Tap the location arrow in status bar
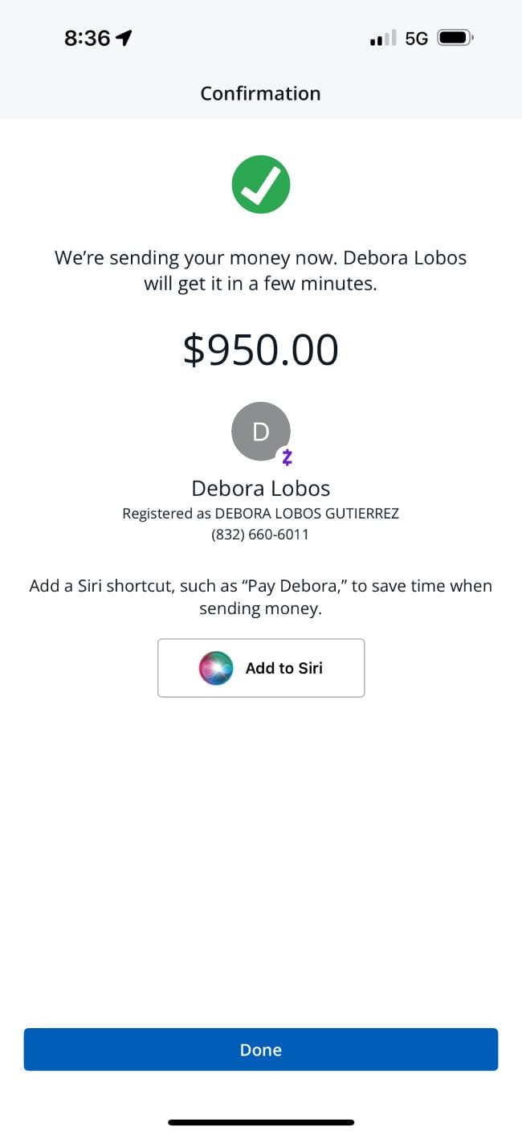Screen dimensions: 522x1135 point(124,38)
